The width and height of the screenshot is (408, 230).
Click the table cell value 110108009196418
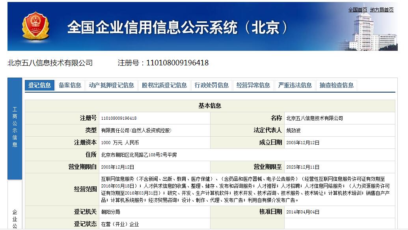(x=119, y=118)
